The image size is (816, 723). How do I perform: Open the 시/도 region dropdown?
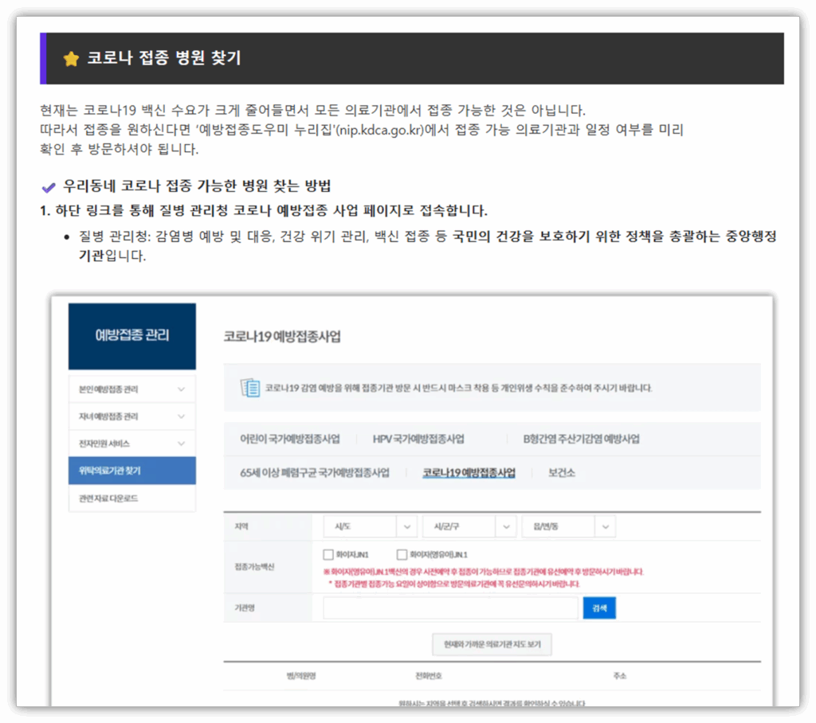point(370,526)
